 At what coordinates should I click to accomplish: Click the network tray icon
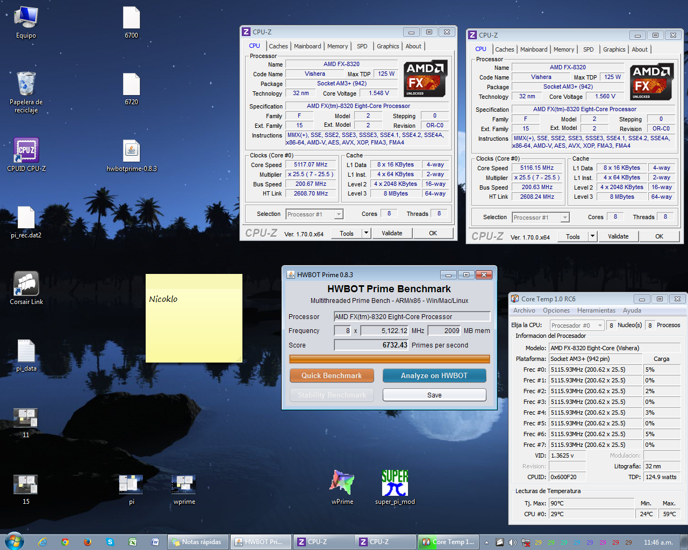(x=526, y=542)
